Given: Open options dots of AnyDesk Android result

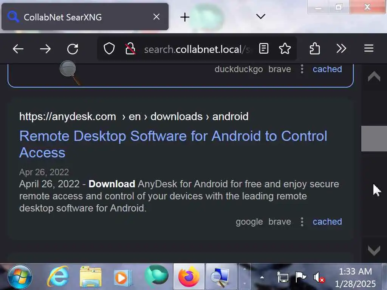Looking at the screenshot, I should [x=302, y=222].
